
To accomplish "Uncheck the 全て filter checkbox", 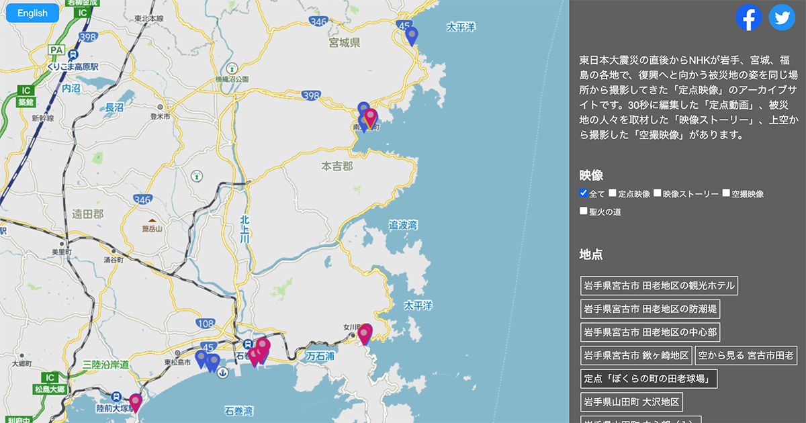I will tap(583, 193).
